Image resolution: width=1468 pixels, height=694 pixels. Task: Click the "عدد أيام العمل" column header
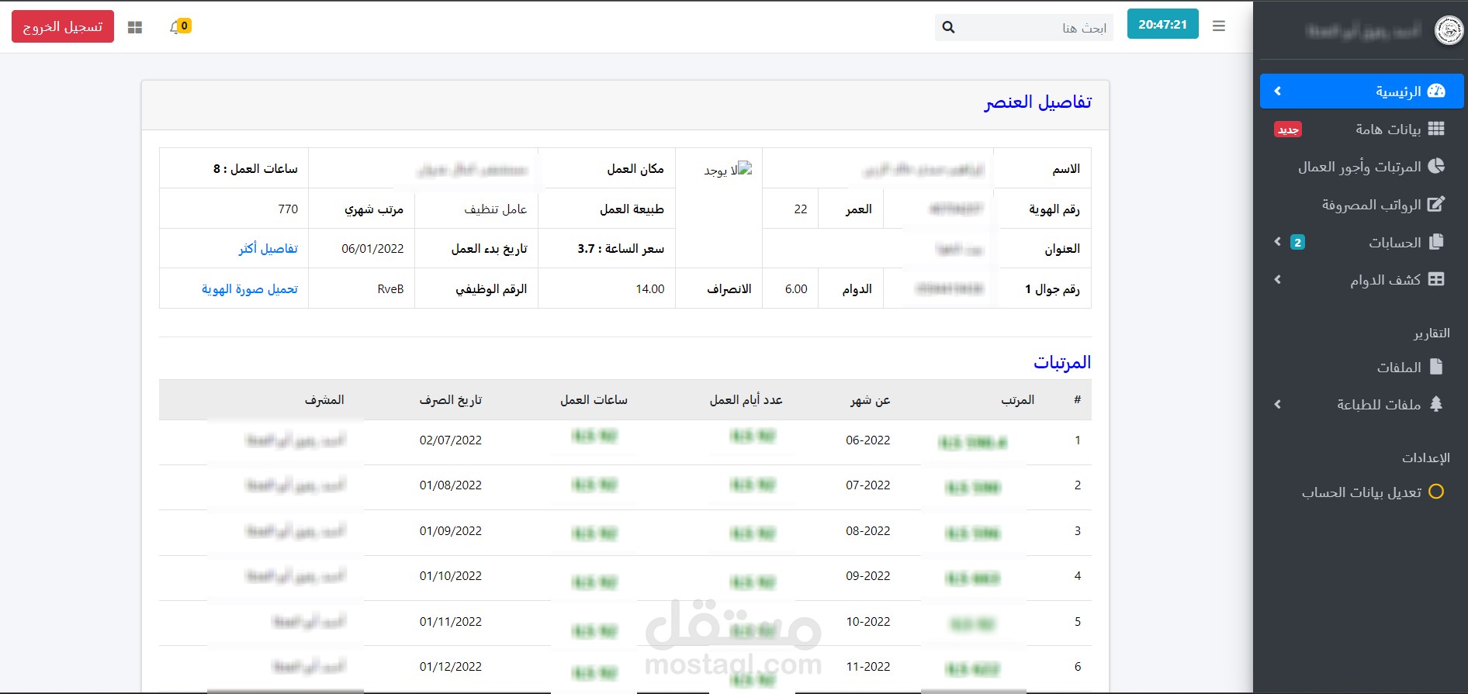pos(746,399)
